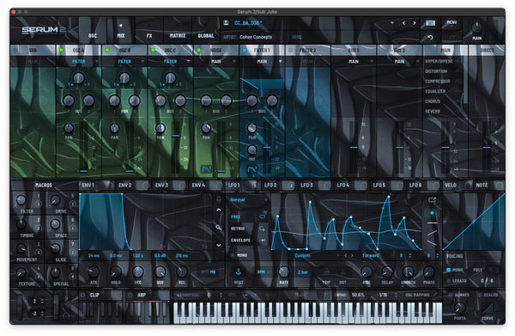Image resolution: width=515 pixels, height=336 pixels.
Task: Select the dot draw tool in LFO
Action: (432, 213)
